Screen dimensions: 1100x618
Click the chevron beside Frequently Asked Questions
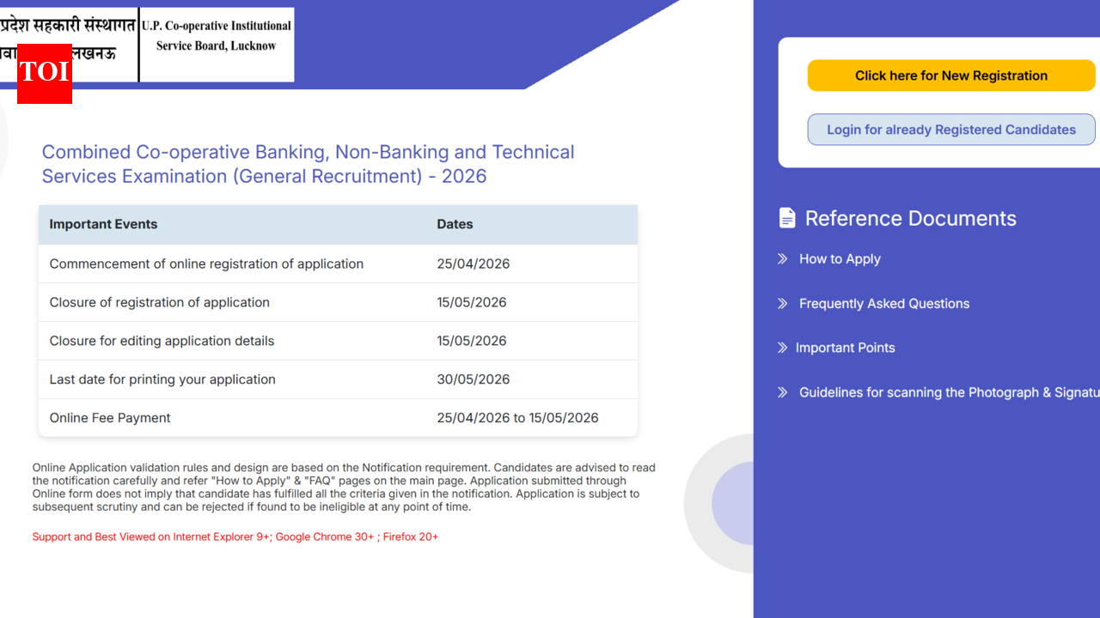coord(782,304)
